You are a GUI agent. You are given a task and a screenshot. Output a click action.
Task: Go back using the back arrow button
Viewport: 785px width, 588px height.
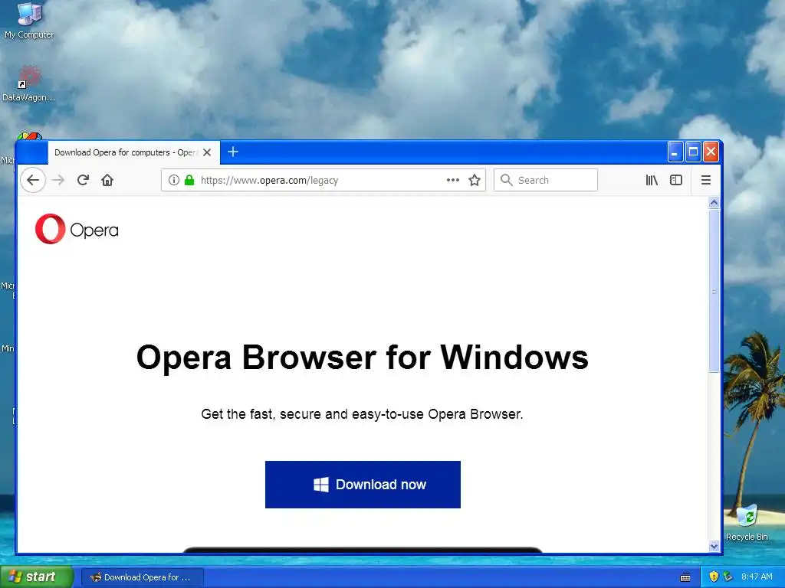pos(33,180)
